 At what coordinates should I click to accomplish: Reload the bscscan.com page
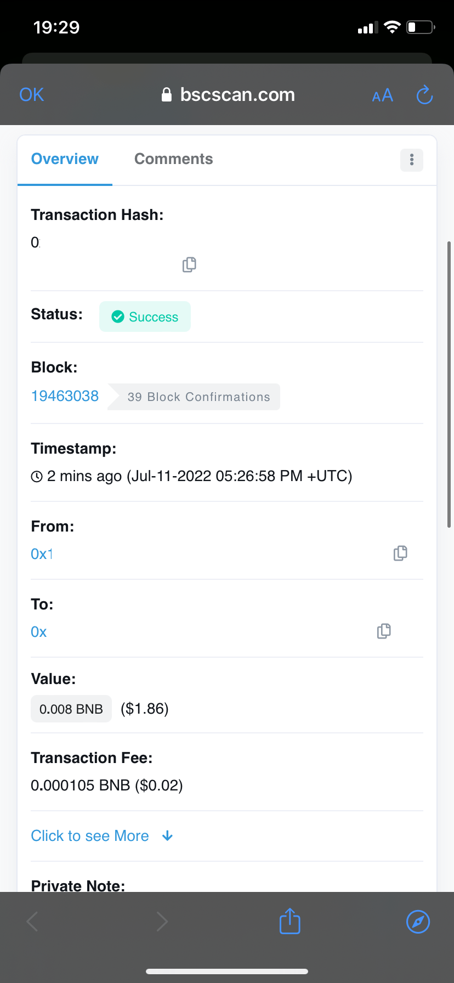click(x=424, y=95)
